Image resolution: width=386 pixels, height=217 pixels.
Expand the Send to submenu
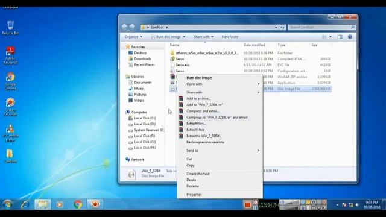220,151
